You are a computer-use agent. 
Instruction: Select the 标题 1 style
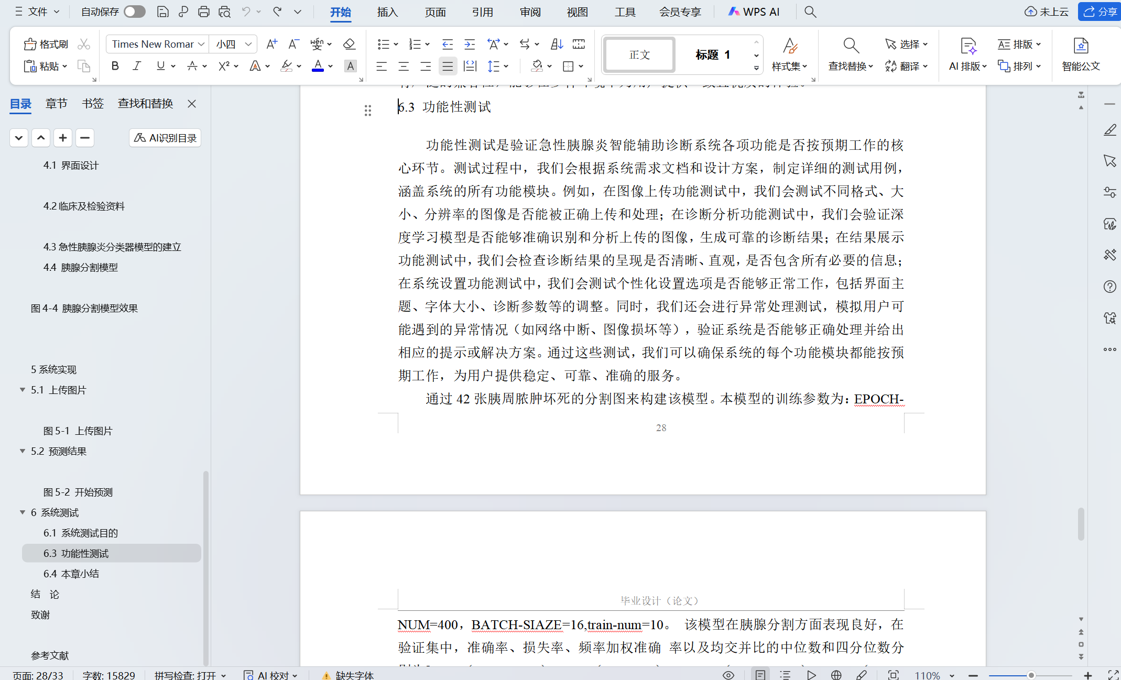tap(713, 54)
